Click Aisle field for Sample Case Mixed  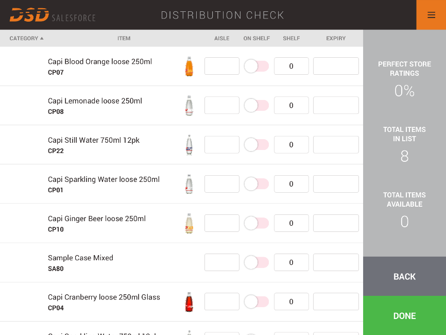coord(222,262)
